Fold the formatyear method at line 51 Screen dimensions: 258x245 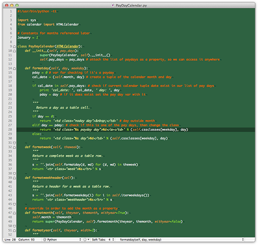14,231
